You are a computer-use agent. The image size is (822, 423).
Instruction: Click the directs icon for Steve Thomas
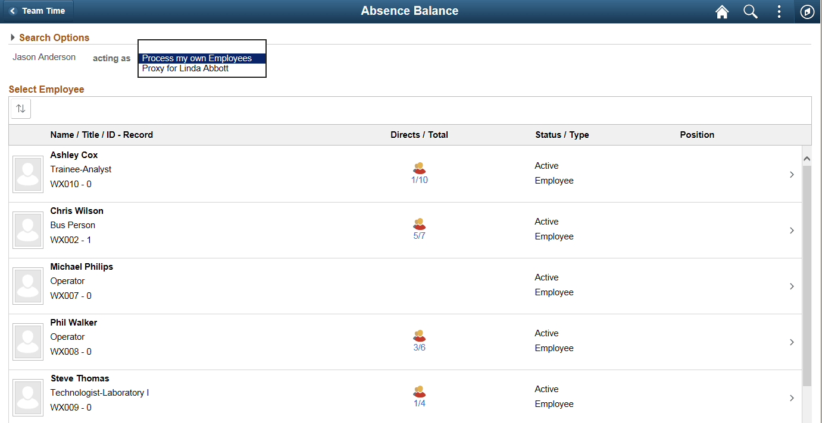[x=420, y=392]
